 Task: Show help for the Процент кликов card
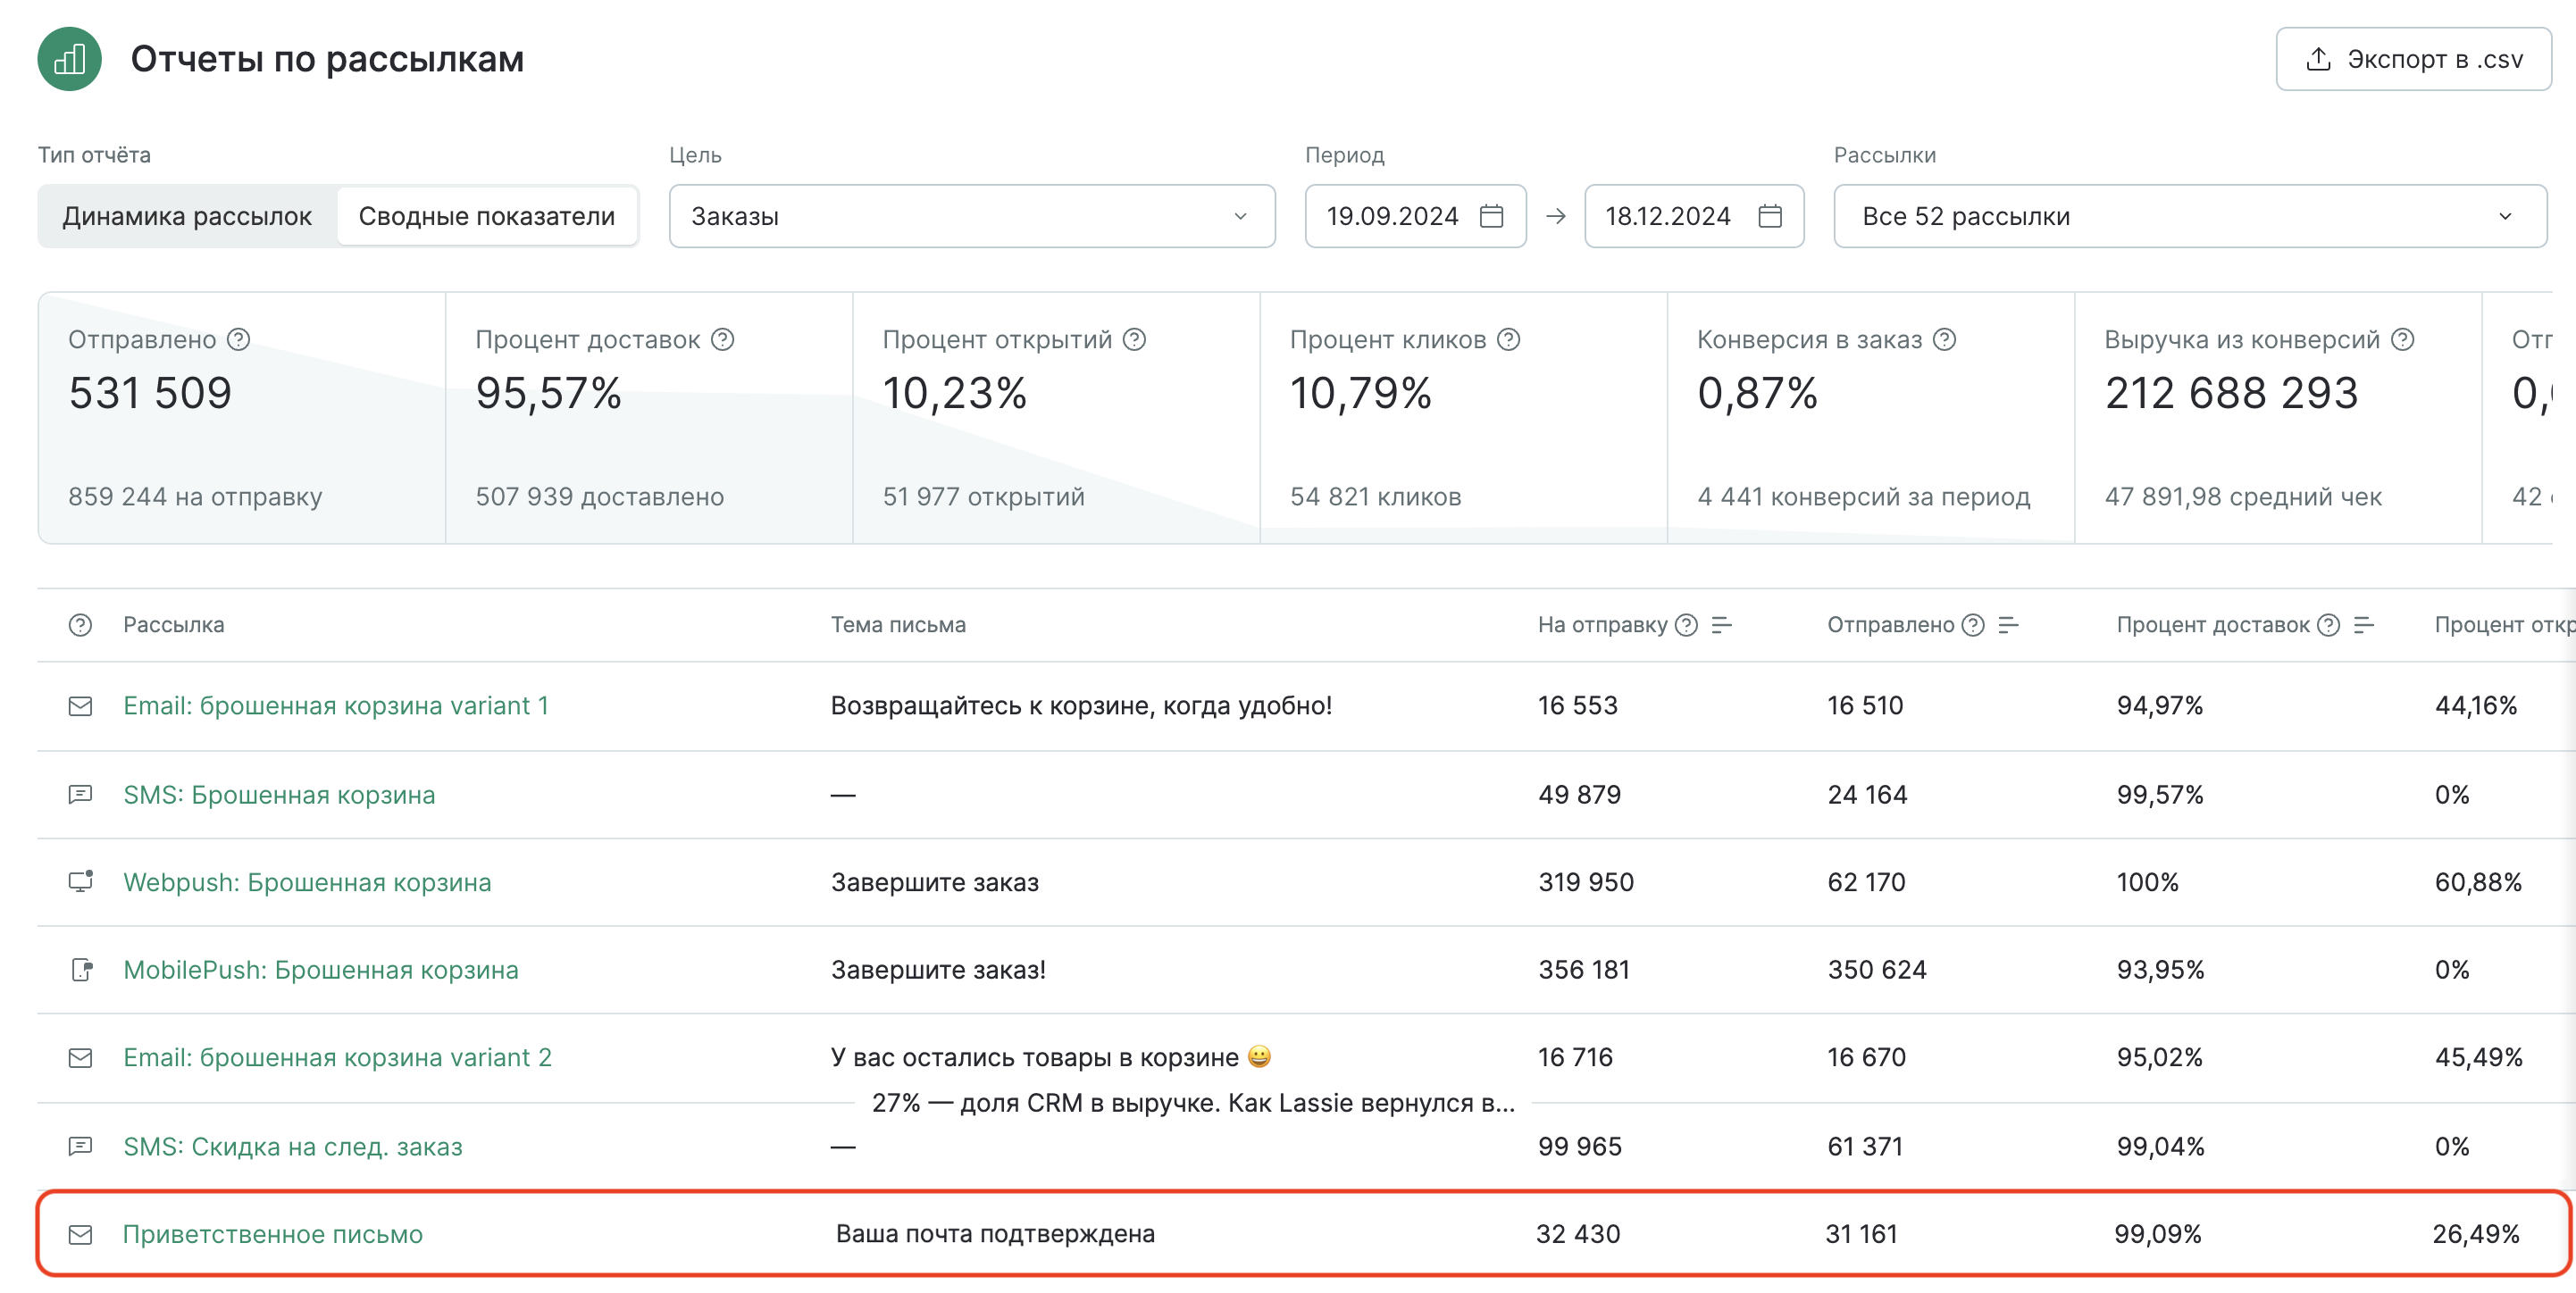[x=1508, y=340]
